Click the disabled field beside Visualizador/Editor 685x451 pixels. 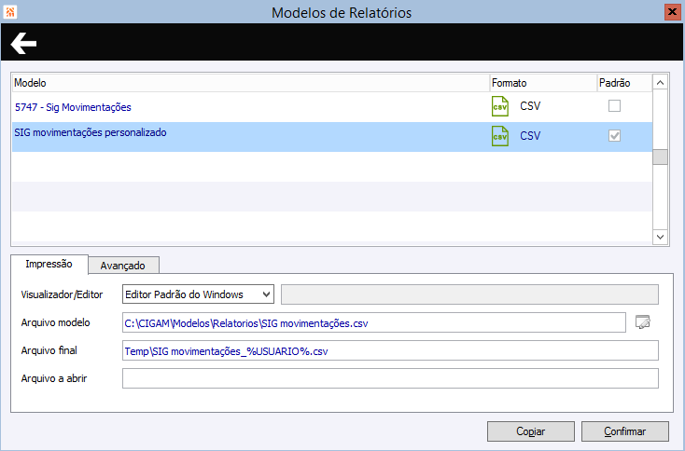469,294
